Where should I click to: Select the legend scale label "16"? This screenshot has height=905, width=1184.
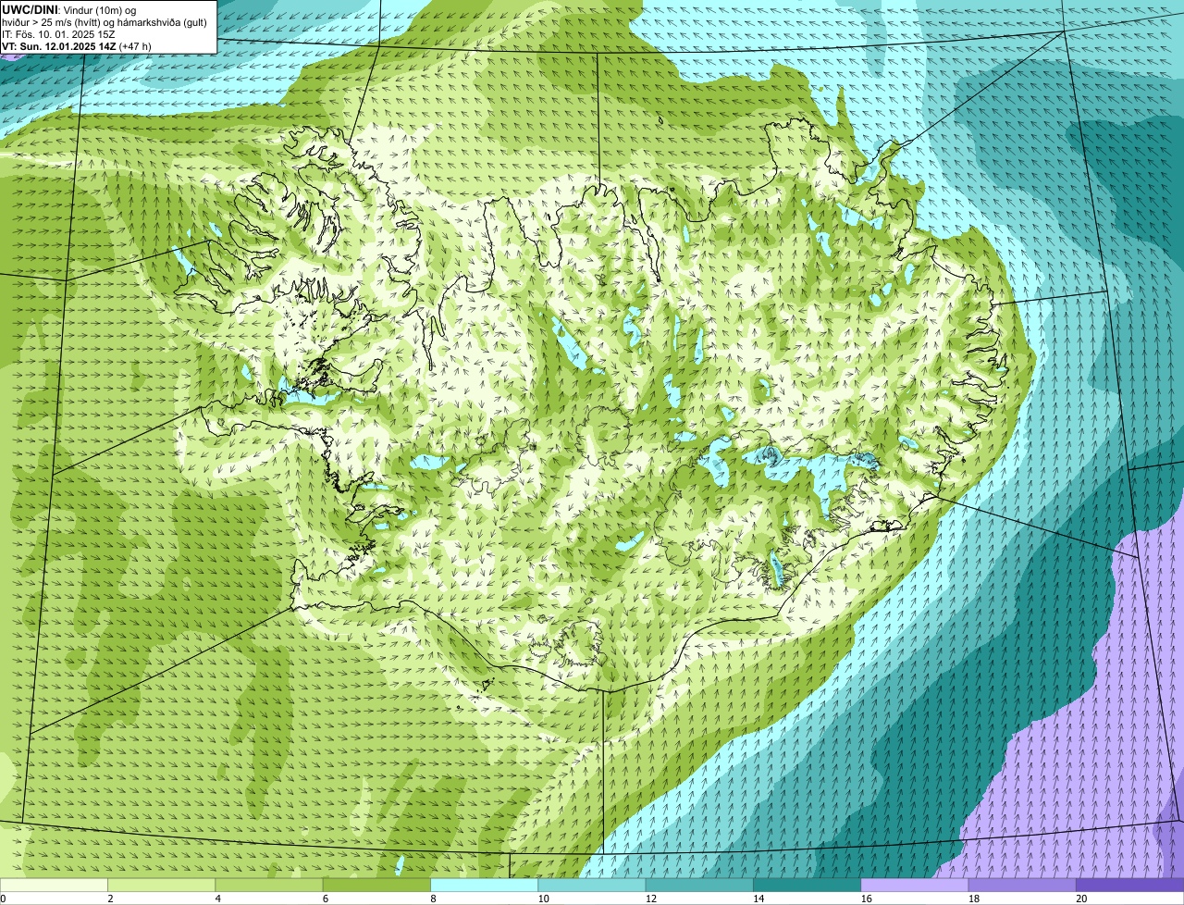point(866,898)
